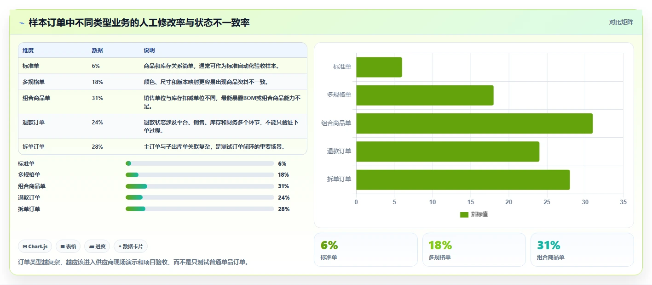Click the 24% value in the table
The image size is (652, 285).
pyautogui.click(x=97, y=123)
